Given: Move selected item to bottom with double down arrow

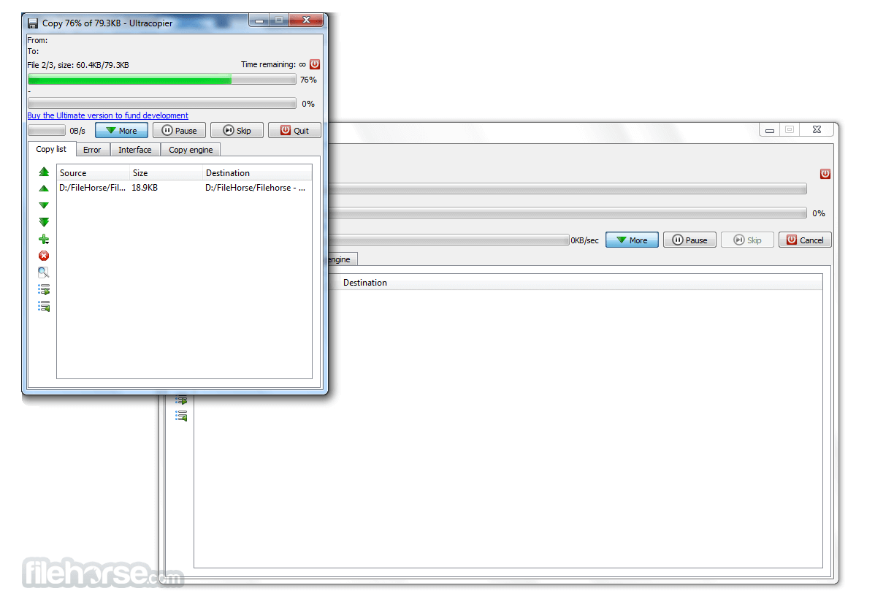Looking at the screenshot, I should (44, 222).
